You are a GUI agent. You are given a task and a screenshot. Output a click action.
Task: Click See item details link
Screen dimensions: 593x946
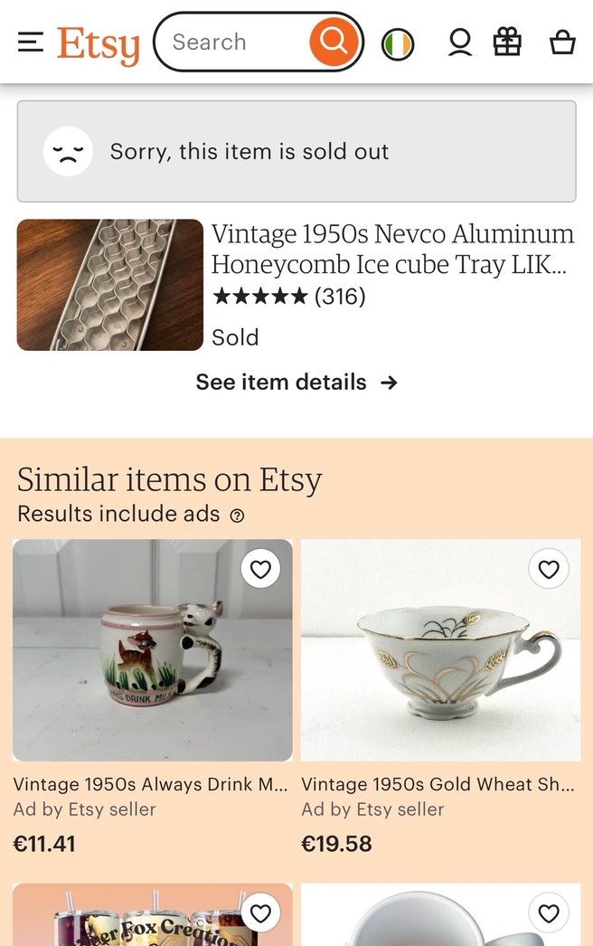tap(296, 383)
